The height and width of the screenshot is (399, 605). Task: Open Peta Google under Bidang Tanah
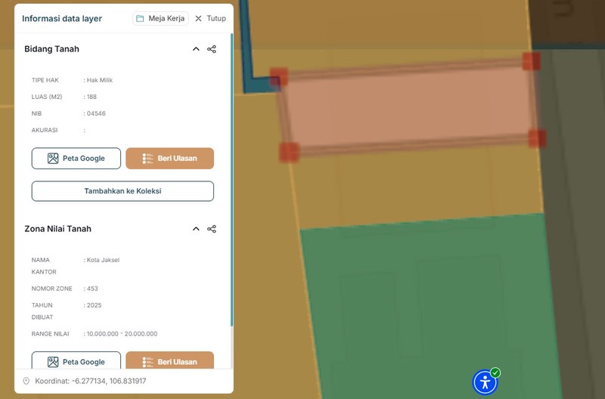76,159
